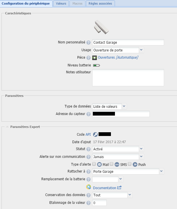Screen dimensions: 177x209
Task: Click the green room icon beside Ouvertures
Action: click(95, 57)
